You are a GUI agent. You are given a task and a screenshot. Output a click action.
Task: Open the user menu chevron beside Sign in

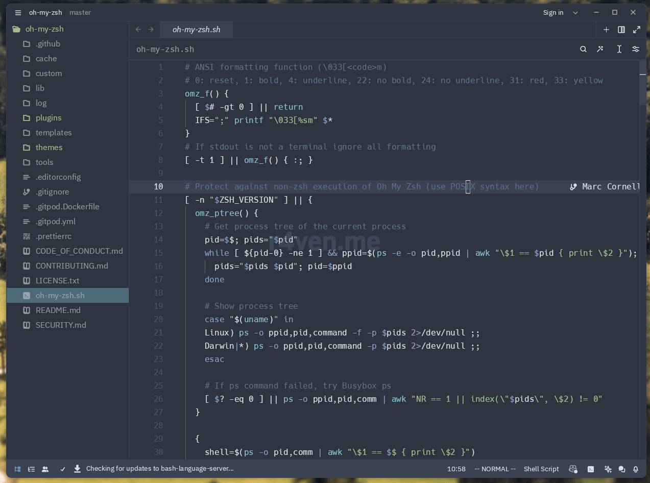pos(575,12)
